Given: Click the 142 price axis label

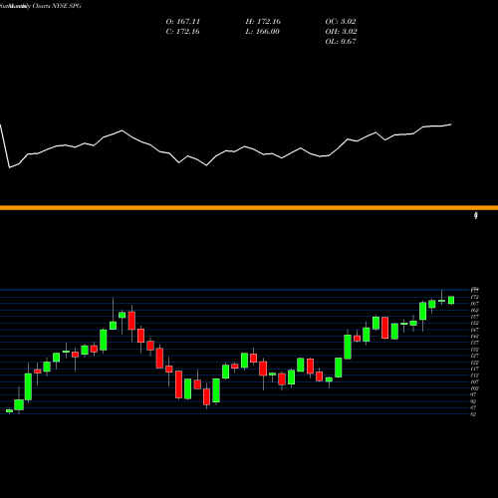Looking at the screenshot, I should 475,336.
